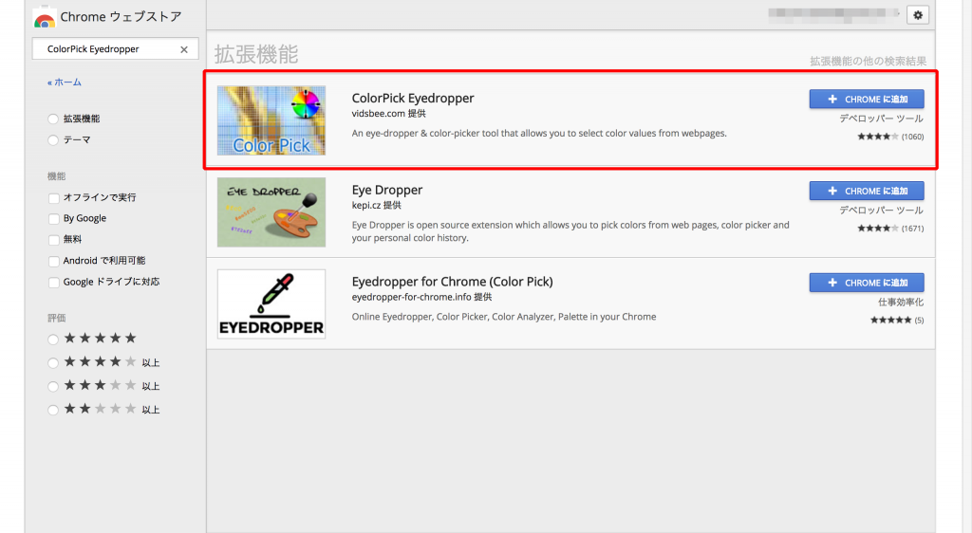Viewport: 972px width, 533px height.
Task: Click the 仕事効率化 category label
Action: 901,303
